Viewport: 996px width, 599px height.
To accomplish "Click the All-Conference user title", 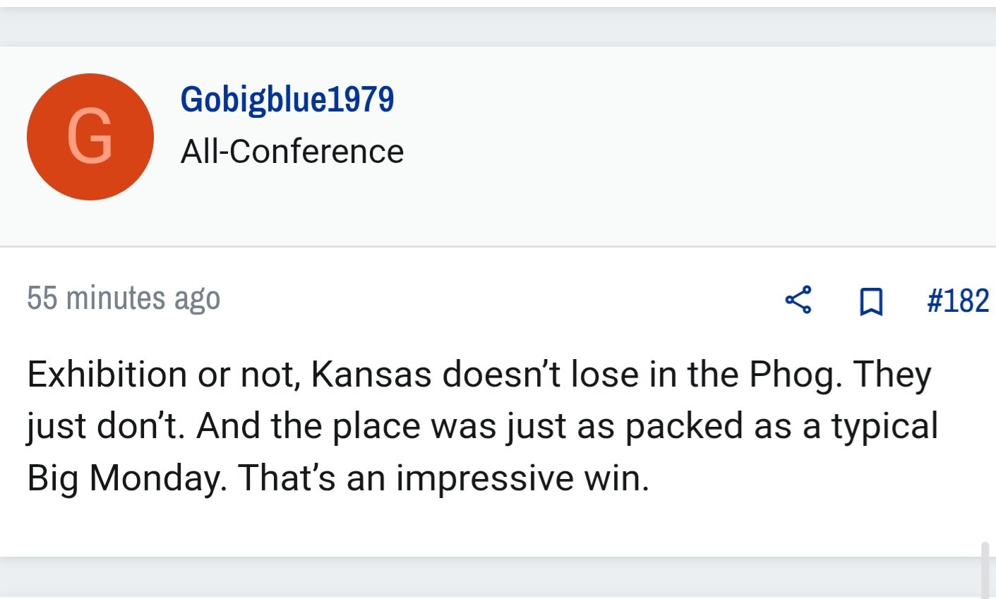I will point(292,151).
